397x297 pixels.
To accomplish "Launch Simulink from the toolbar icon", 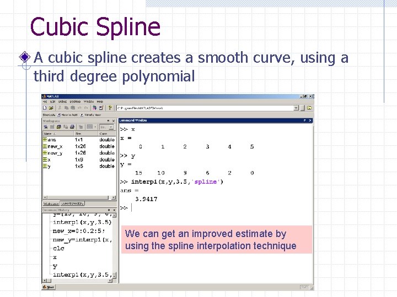I will click(x=94, y=108).
